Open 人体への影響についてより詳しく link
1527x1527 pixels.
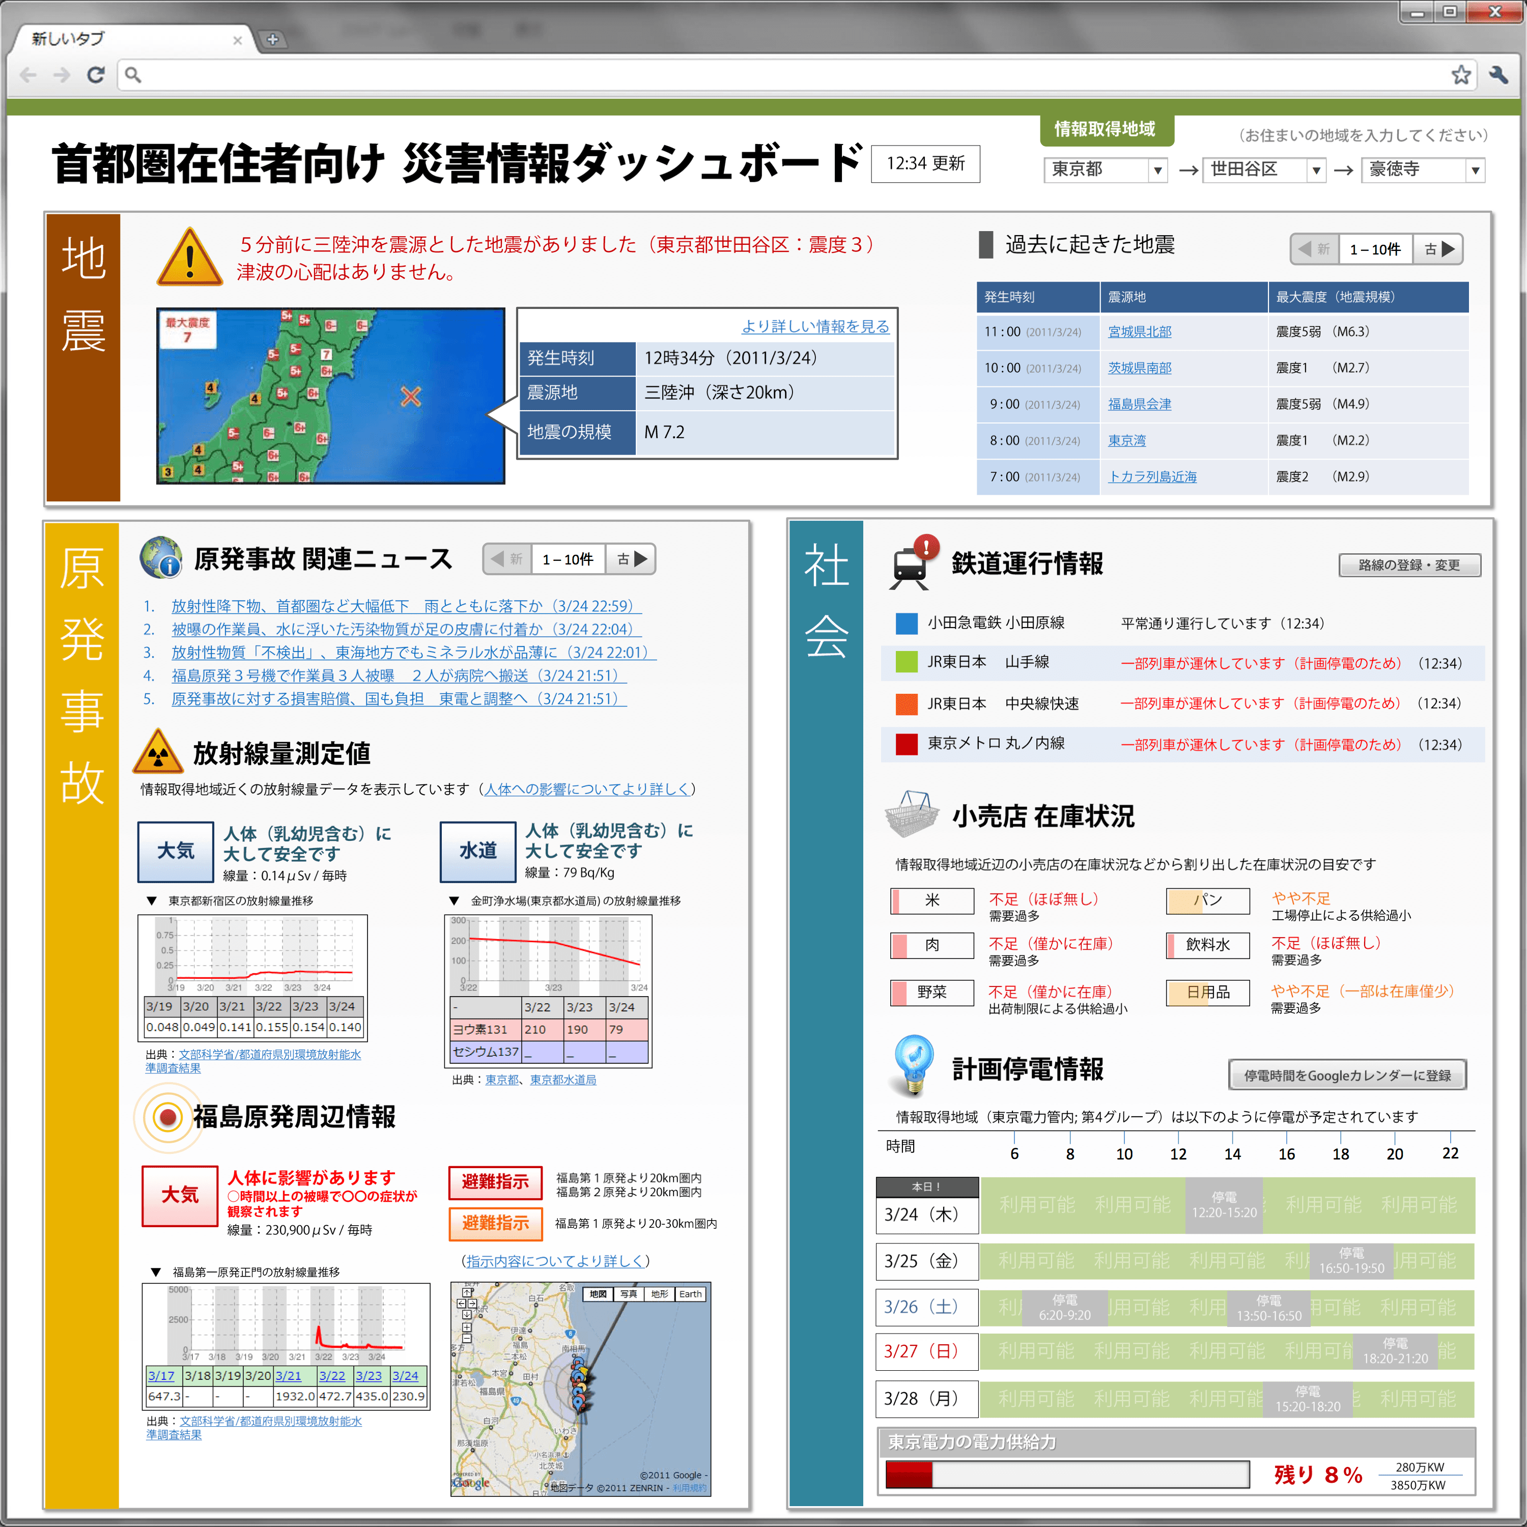[586, 789]
